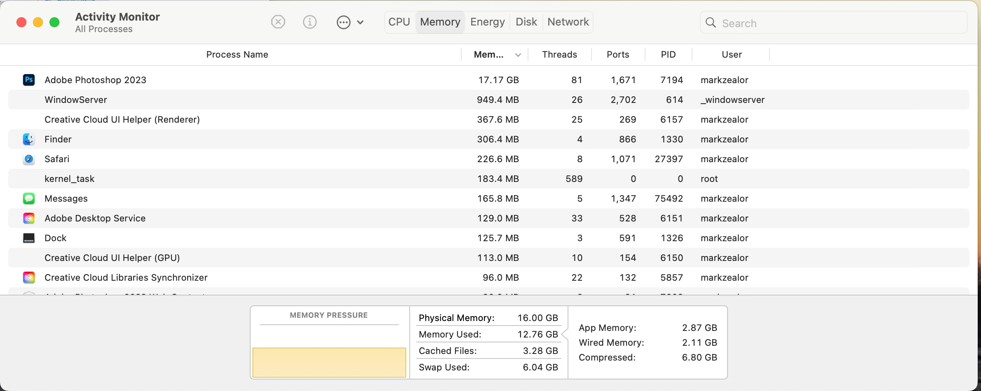Click the Memory Used 12.76 GB value
This screenshot has width=981, height=391.
click(537, 334)
